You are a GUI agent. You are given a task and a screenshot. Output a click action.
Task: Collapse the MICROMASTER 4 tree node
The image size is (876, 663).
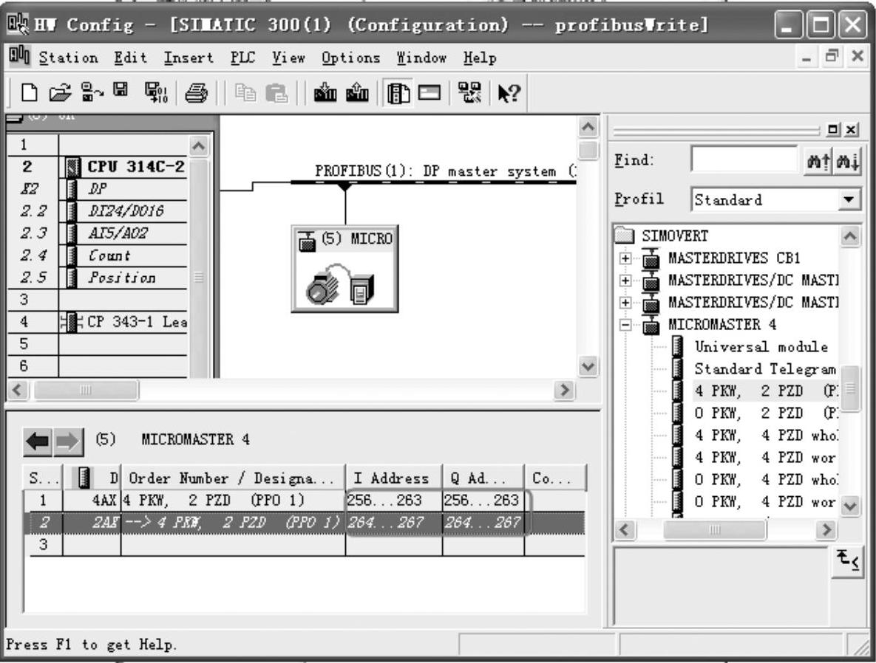pyautogui.click(x=626, y=325)
